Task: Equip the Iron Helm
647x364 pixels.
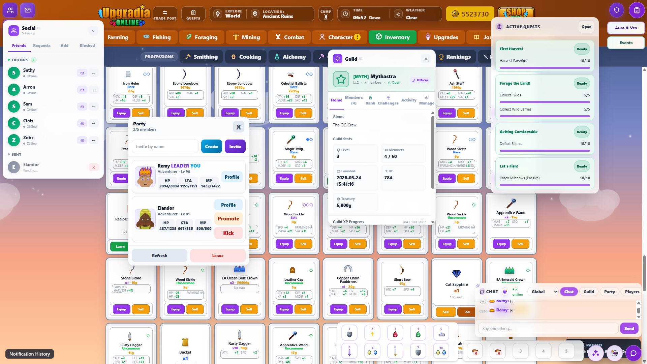Action: tap(121, 113)
